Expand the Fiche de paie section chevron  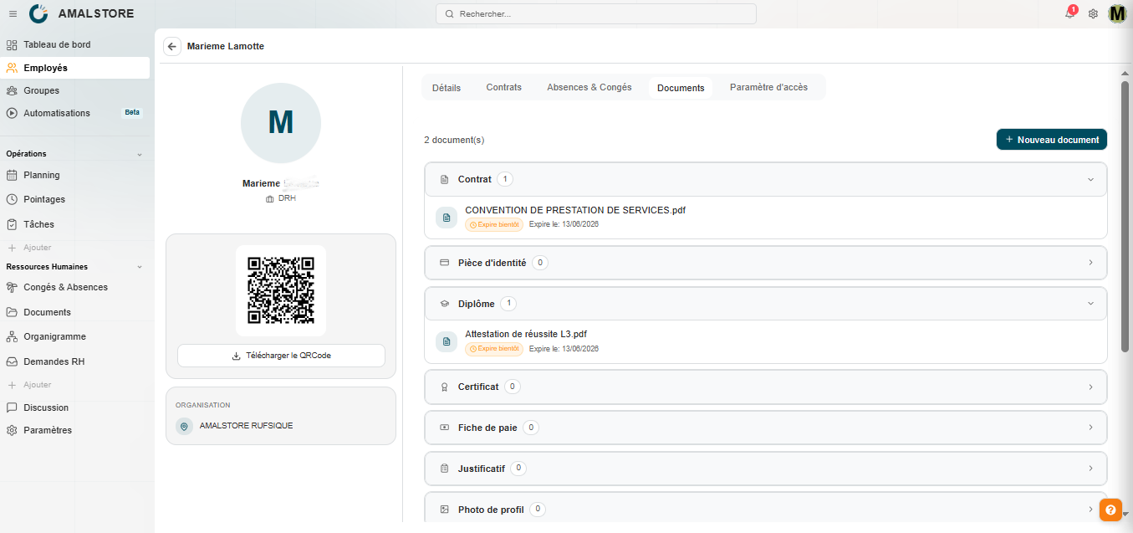point(1090,428)
